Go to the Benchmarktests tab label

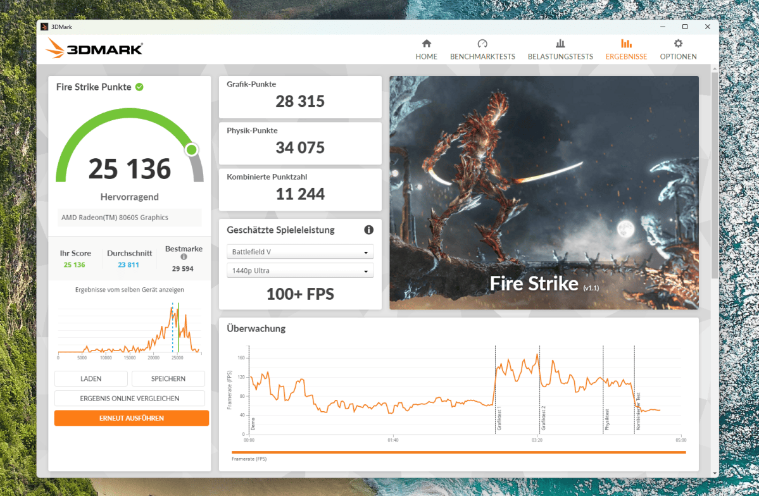coord(482,56)
